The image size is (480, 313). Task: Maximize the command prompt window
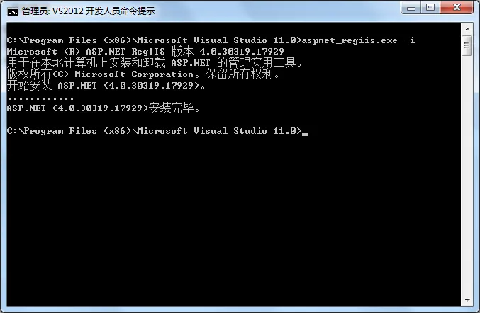430,8
